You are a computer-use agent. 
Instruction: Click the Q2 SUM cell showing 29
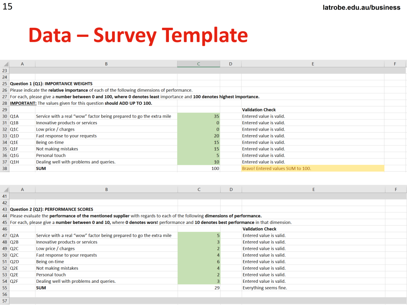pyautogui.click(x=199, y=288)
